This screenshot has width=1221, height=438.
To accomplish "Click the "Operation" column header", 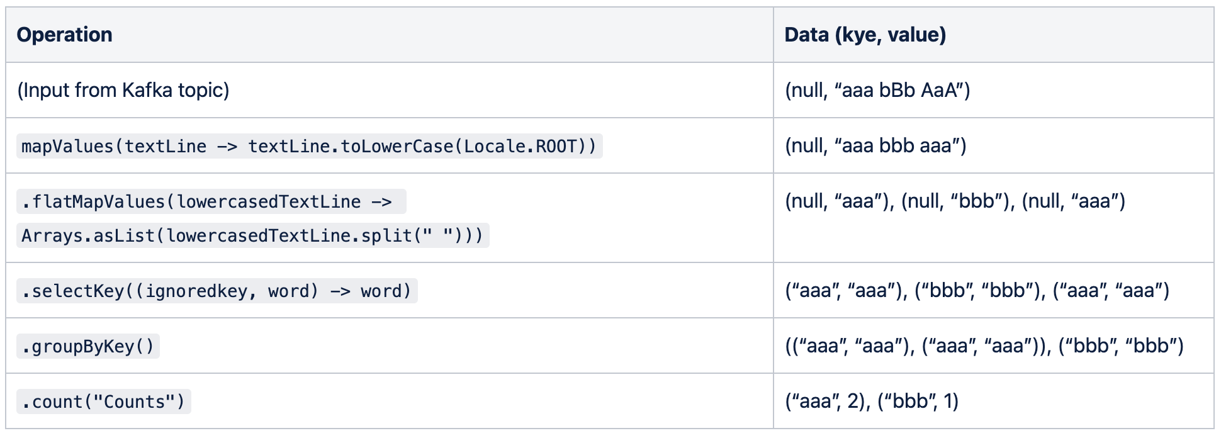I will (65, 35).
